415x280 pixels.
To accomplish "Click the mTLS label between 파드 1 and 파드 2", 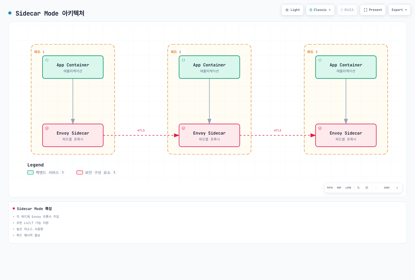I will point(141,130).
